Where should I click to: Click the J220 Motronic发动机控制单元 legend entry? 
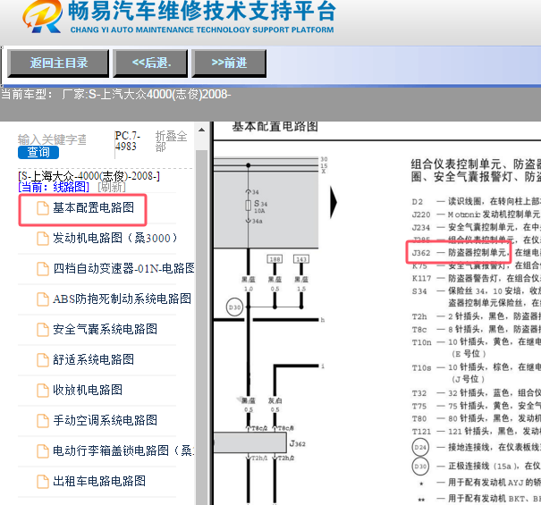477,215
